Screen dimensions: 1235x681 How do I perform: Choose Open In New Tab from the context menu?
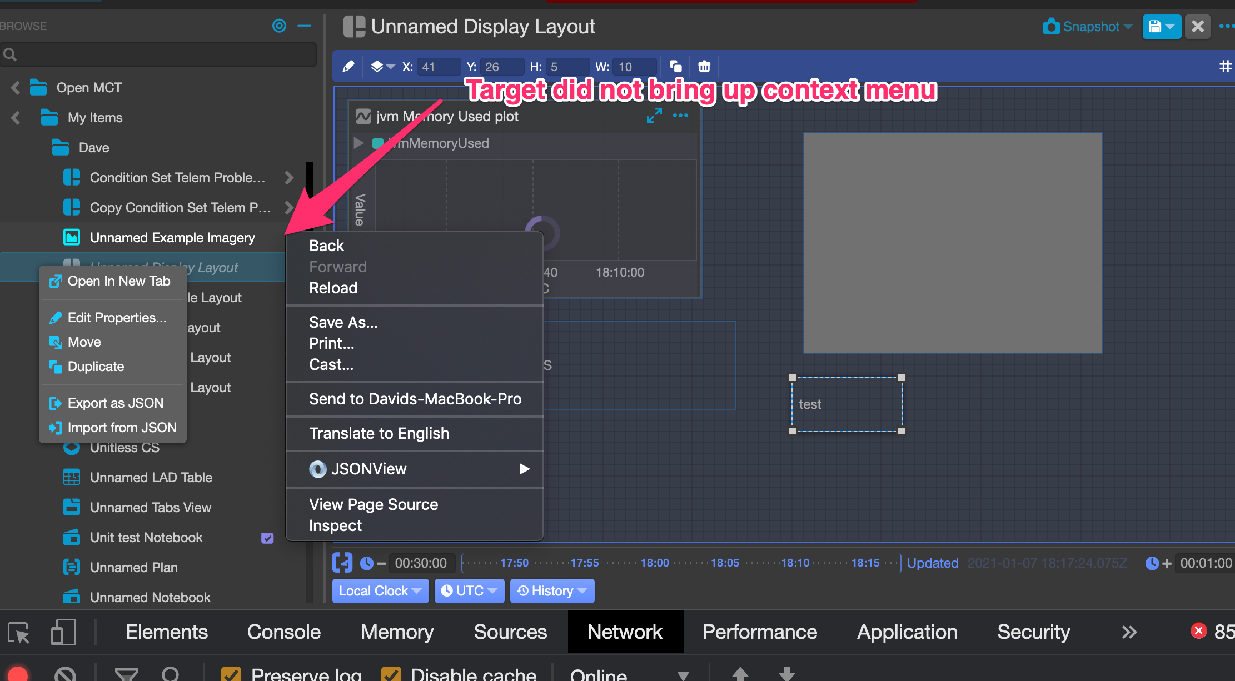tap(118, 281)
